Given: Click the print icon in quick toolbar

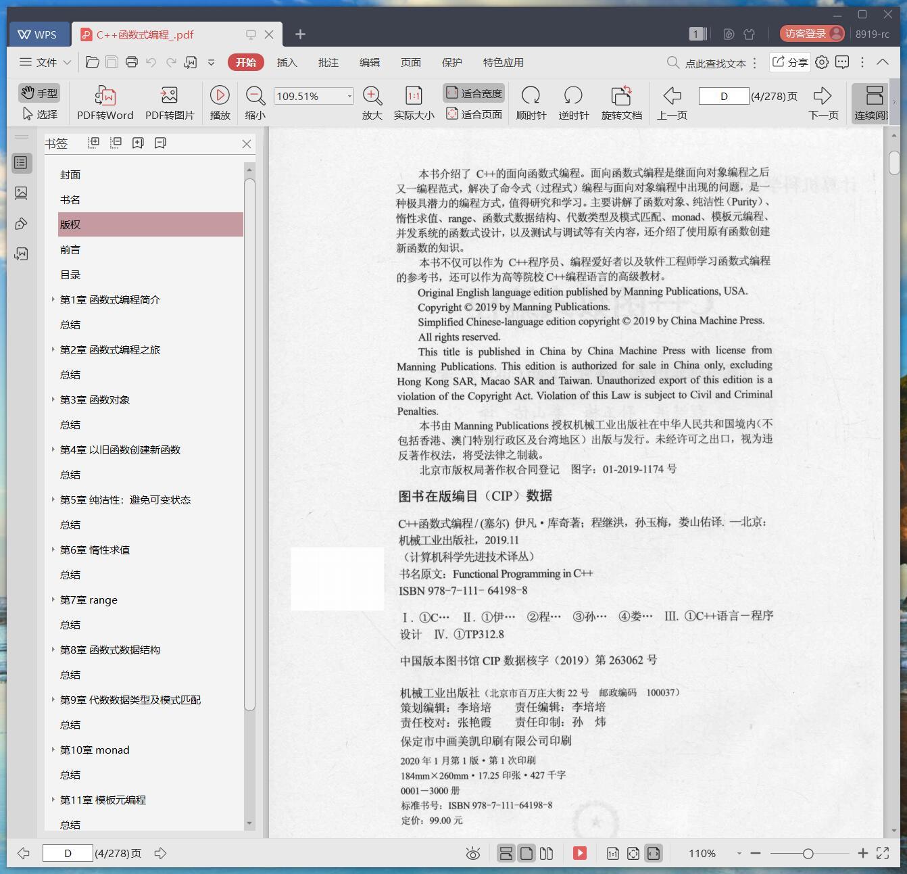Looking at the screenshot, I should tap(132, 62).
